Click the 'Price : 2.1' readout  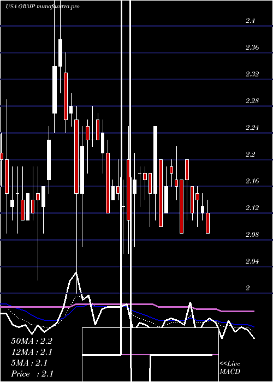32,374
